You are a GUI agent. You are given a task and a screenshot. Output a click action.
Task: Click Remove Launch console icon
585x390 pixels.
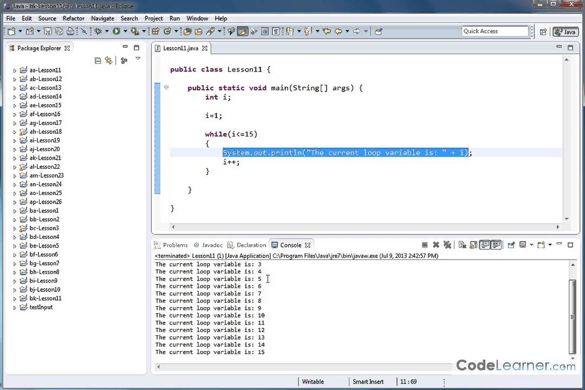coord(435,245)
